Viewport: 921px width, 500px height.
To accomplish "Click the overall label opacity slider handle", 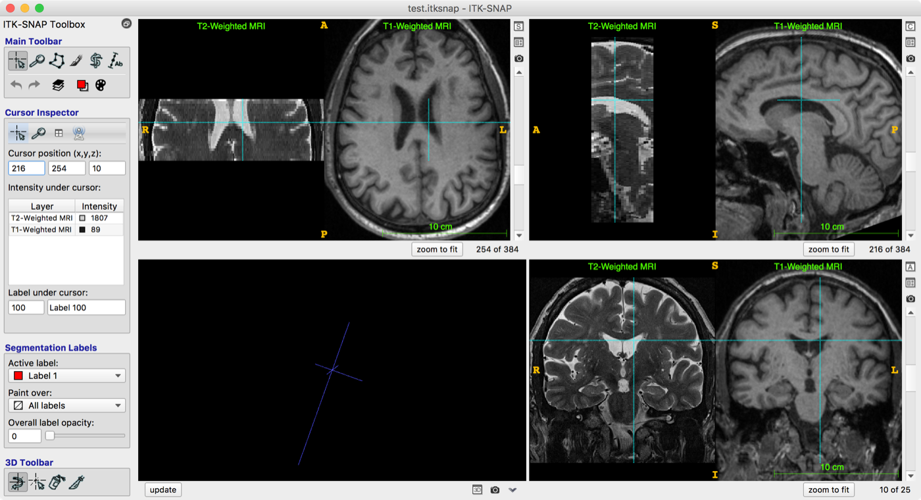I will click(x=49, y=436).
